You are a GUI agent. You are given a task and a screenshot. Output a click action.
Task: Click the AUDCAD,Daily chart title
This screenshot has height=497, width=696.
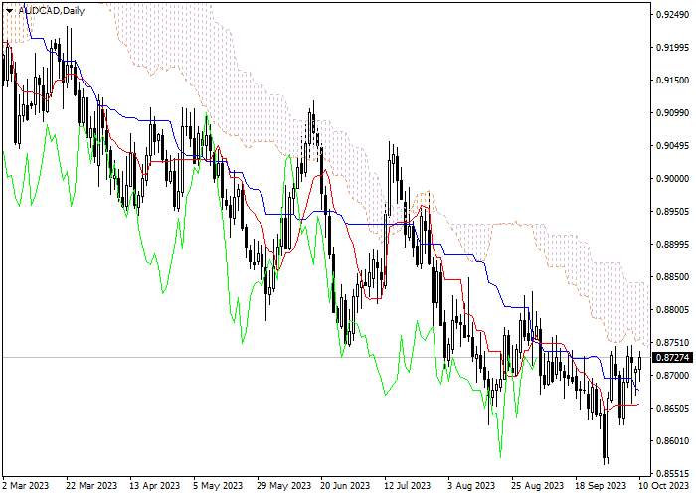coord(51,11)
